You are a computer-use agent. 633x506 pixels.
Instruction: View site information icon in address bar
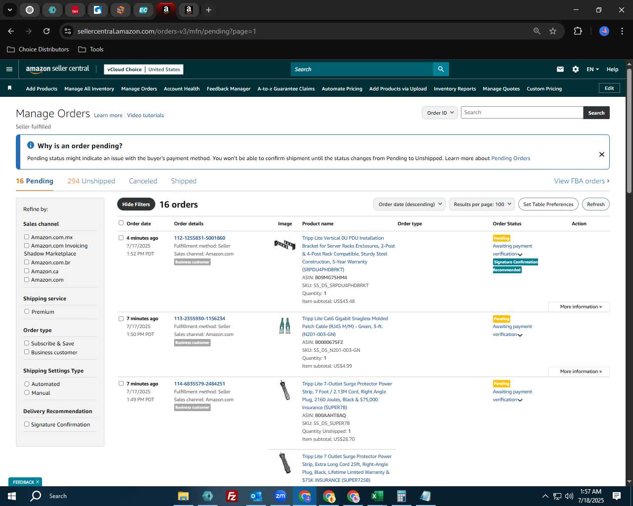click(x=68, y=31)
